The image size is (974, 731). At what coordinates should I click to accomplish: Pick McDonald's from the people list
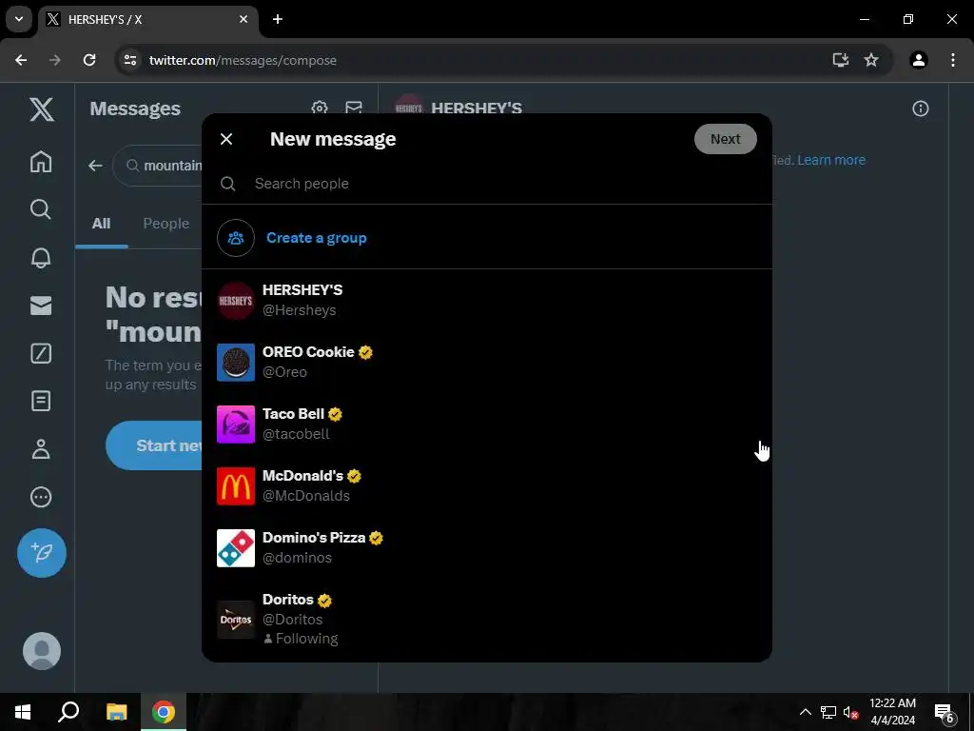487,485
